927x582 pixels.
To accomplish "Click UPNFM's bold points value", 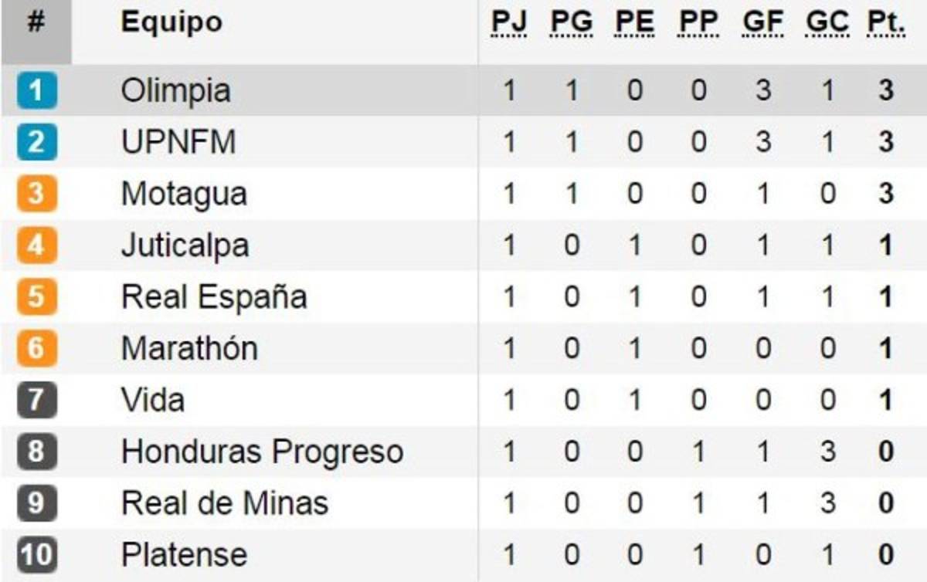I will coord(886,143).
